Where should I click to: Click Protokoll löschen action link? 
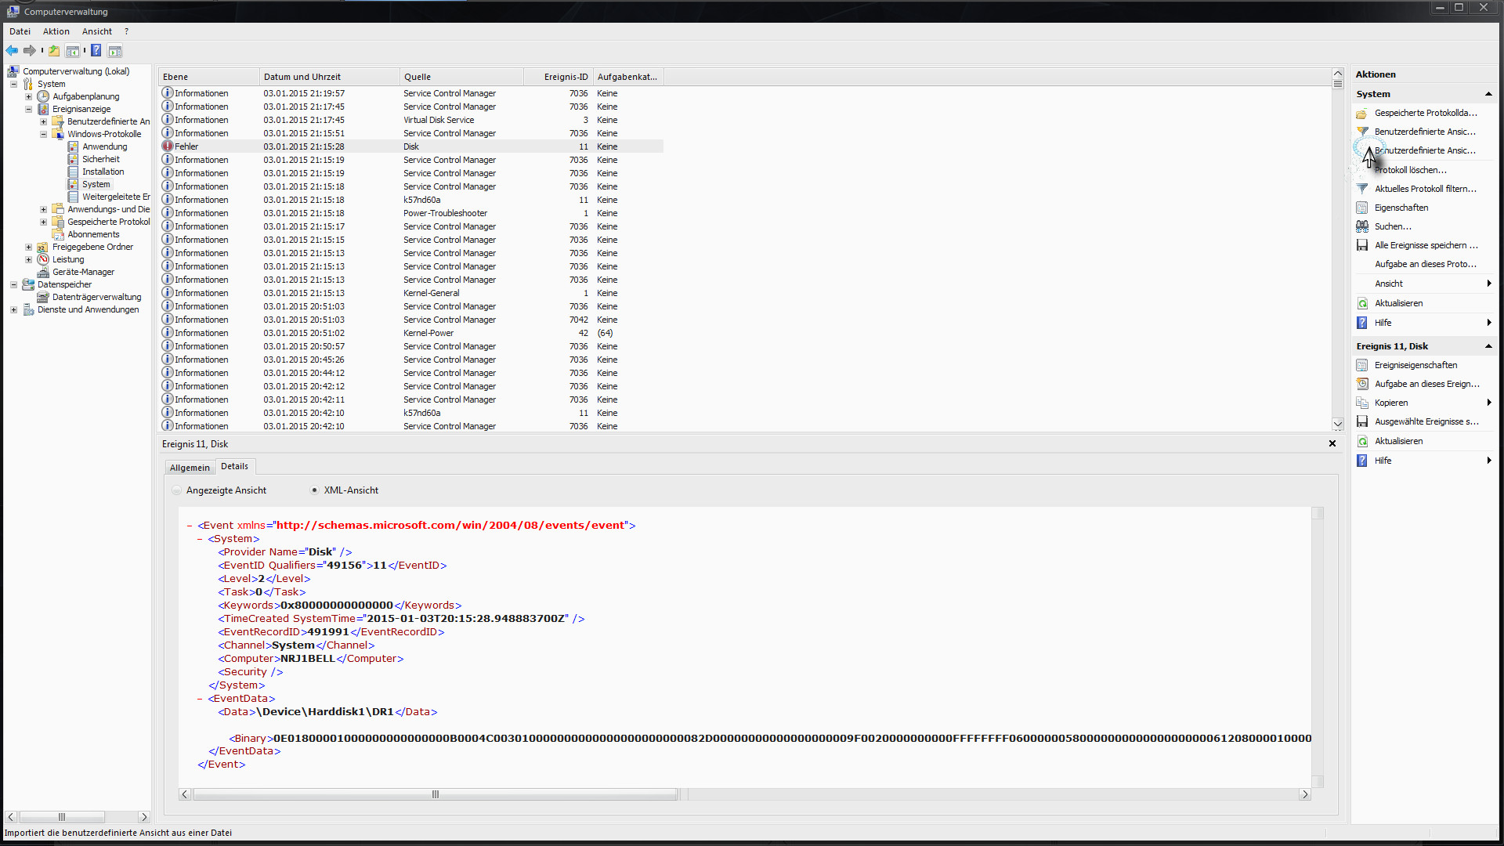click(x=1410, y=170)
